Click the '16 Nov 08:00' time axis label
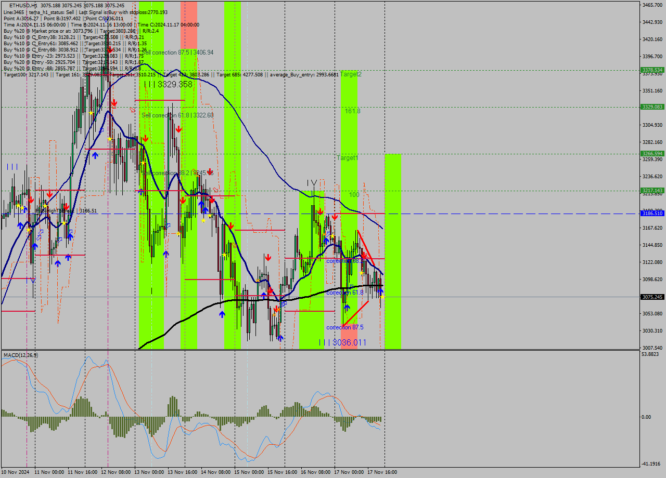666x478 pixels. [x=316, y=472]
